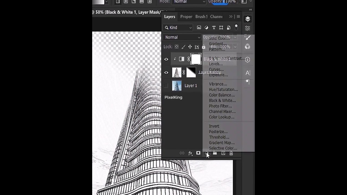This screenshot has height=195, width=347.
Task: Open the Kind filter dropdown
Action: click(178, 28)
